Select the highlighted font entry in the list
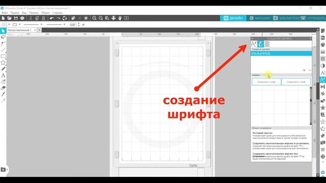 coord(281,53)
